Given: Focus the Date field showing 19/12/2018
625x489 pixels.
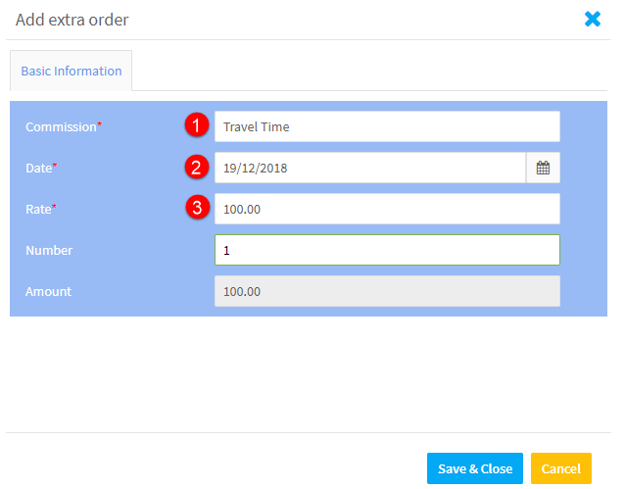Looking at the screenshot, I should click(370, 168).
